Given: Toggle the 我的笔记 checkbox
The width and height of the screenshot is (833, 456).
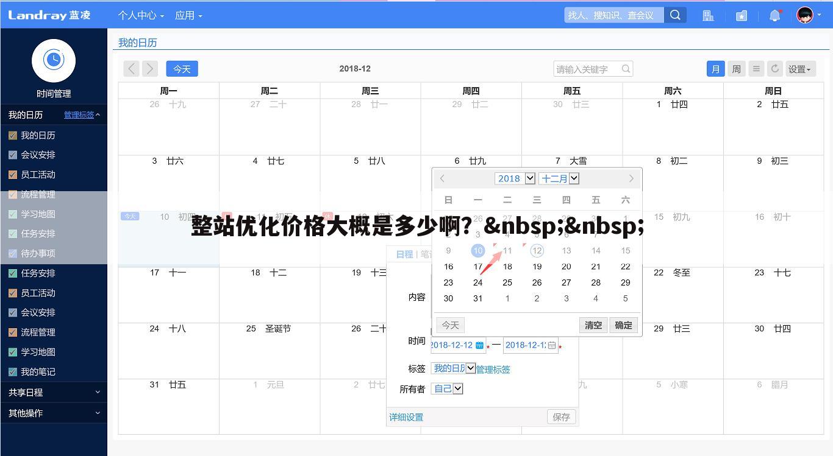Looking at the screenshot, I should [12, 372].
